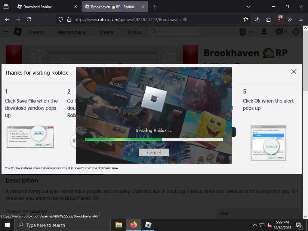Click the download now link

(108, 168)
